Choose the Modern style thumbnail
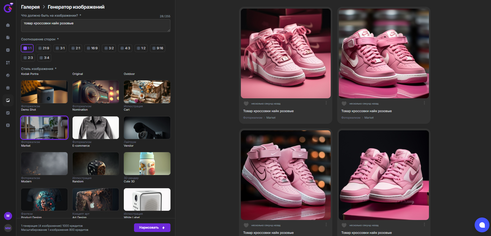Viewport: 491px width, 236px height. coord(44,164)
